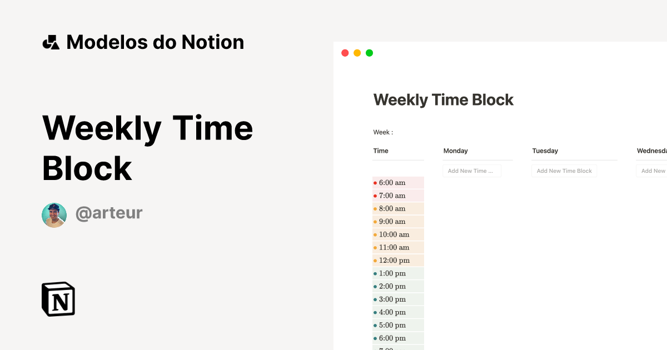Select the red dot beside 7:00 am
Screen dimensions: 667x350
[x=376, y=196]
